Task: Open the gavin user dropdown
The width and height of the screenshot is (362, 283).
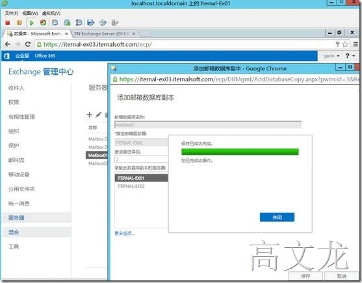Action: pos(331,56)
